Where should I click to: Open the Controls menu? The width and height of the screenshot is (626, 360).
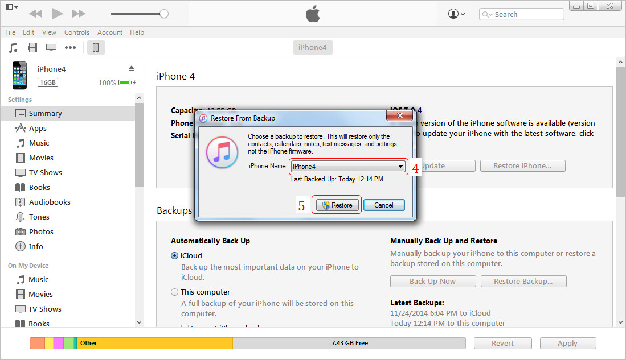click(77, 32)
